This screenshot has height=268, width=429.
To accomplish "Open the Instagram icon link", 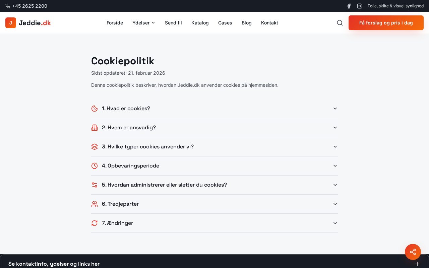I will click(x=360, y=6).
